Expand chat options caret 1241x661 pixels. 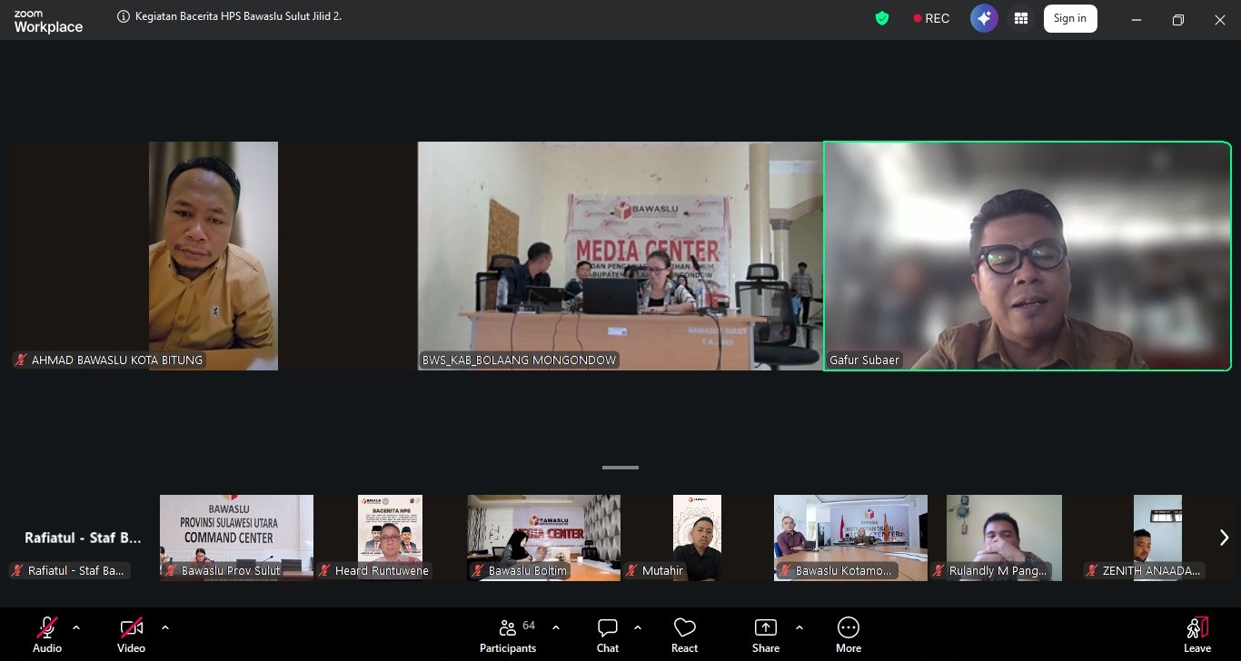tap(638, 627)
